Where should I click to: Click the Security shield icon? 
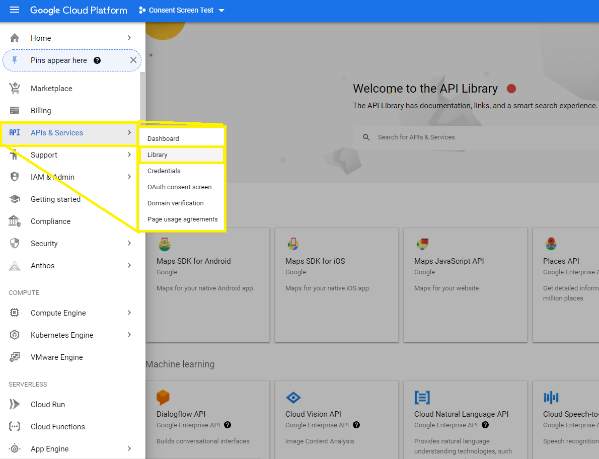15,243
